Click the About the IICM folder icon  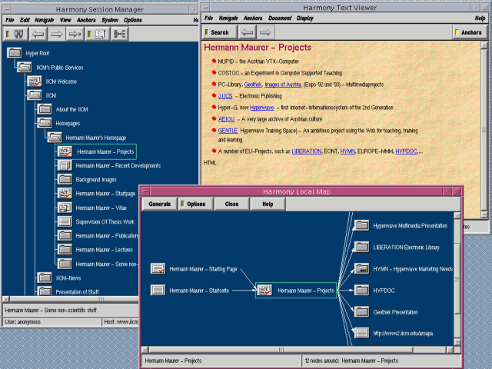click(x=45, y=109)
